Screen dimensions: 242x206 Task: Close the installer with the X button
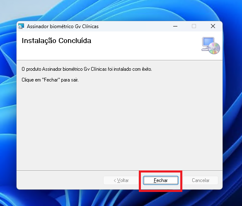[x=213, y=26]
